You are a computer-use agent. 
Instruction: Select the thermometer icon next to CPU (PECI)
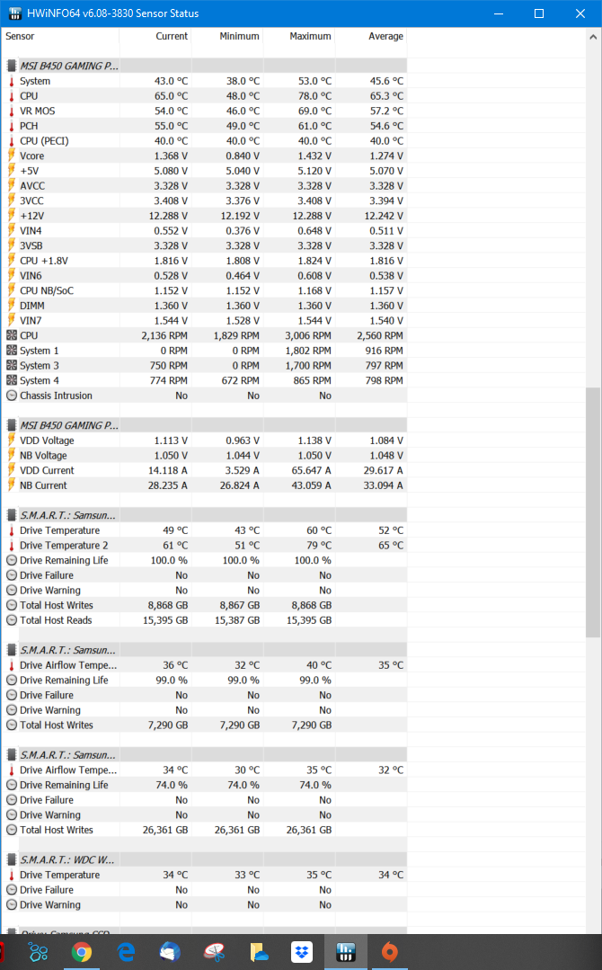[11, 141]
